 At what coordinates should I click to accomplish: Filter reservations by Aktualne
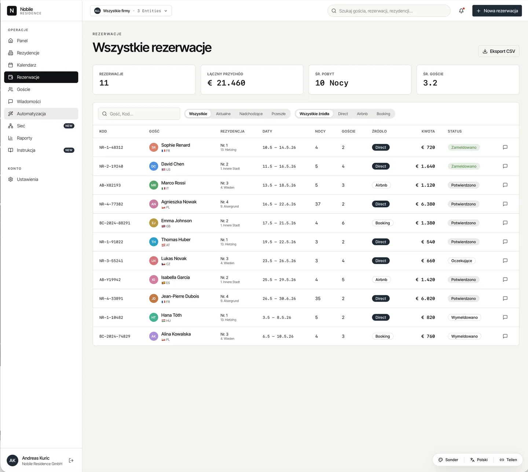coord(223,114)
